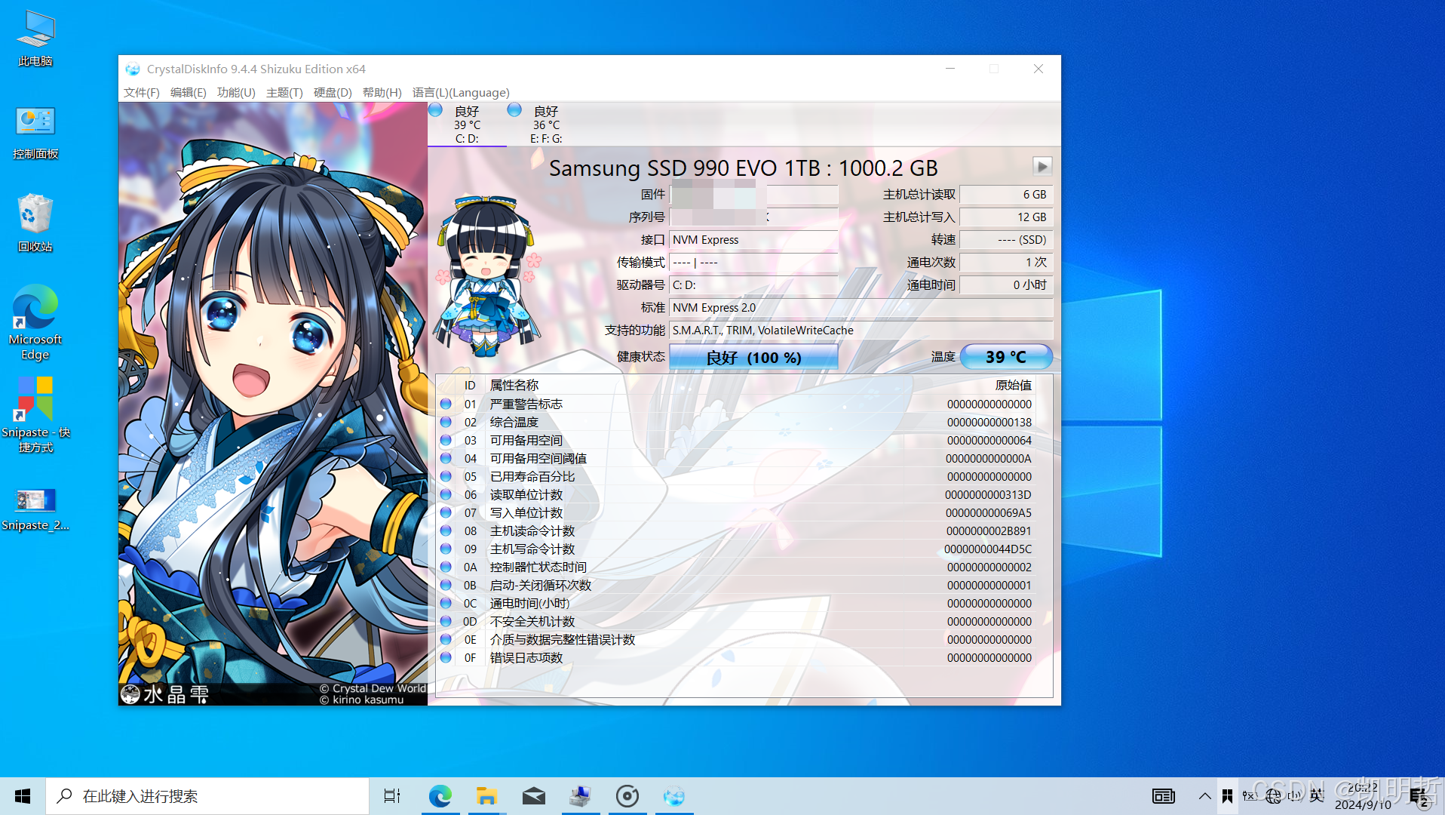Open 此电脑 desktop icon
Viewport: 1445px width, 815px height.
pyautogui.click(x=35, y=38)
